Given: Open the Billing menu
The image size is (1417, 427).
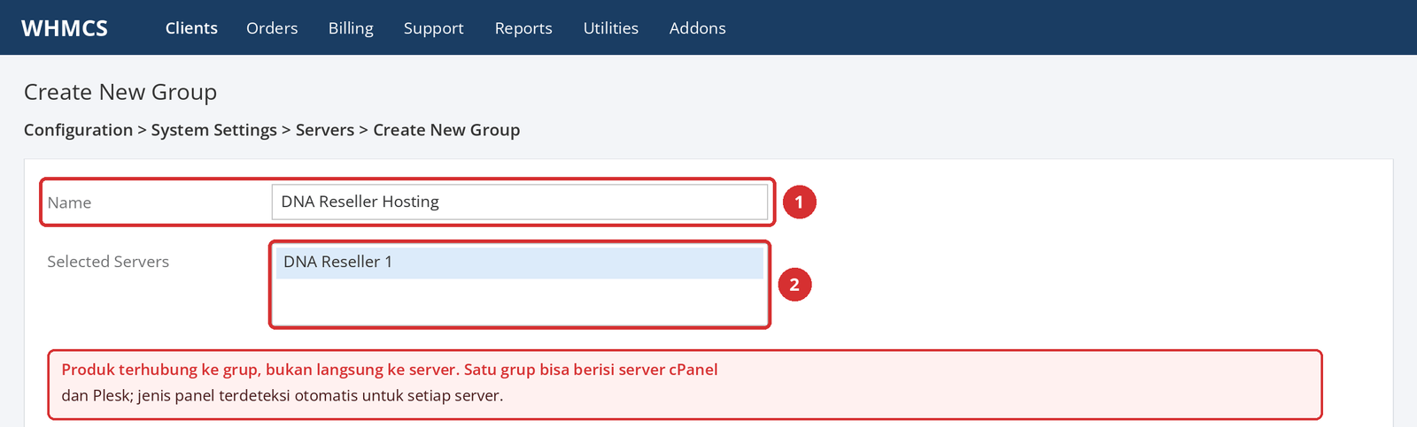Looking at the screenshot, I should point(351,28).
